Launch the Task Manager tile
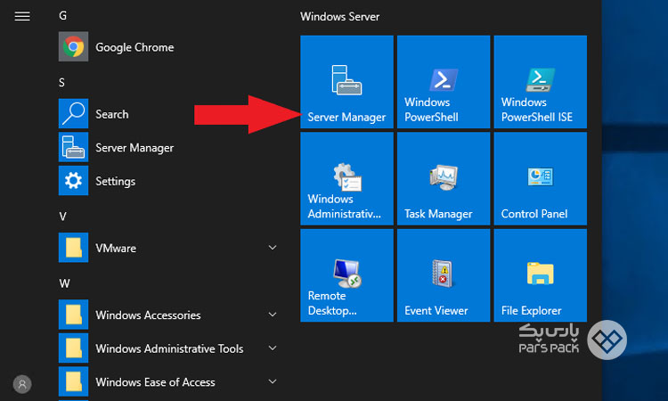668x401 pixels. coord(443,178)
